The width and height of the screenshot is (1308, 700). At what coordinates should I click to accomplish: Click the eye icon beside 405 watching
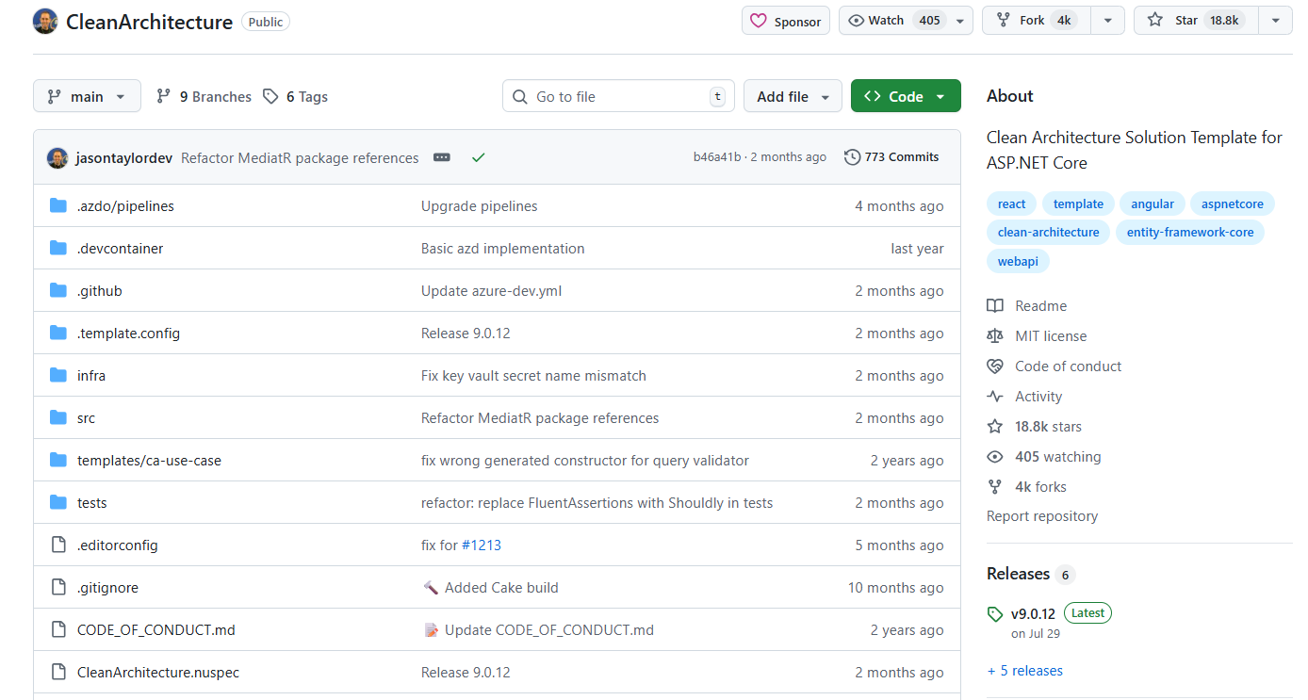[995, 456]
